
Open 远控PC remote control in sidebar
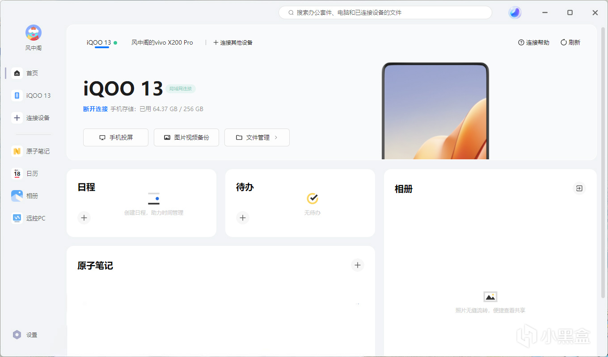coord(29,218)
